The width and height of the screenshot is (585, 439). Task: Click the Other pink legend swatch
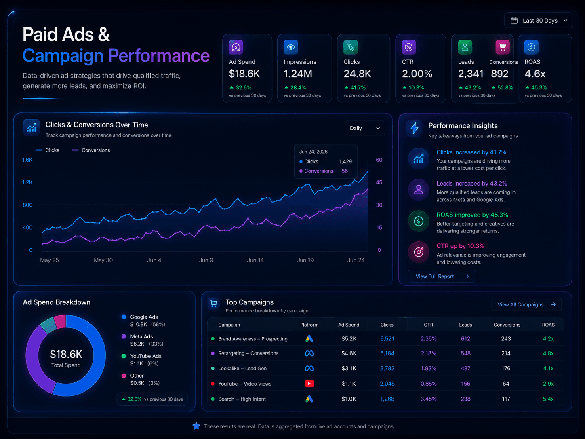(124, 376)
